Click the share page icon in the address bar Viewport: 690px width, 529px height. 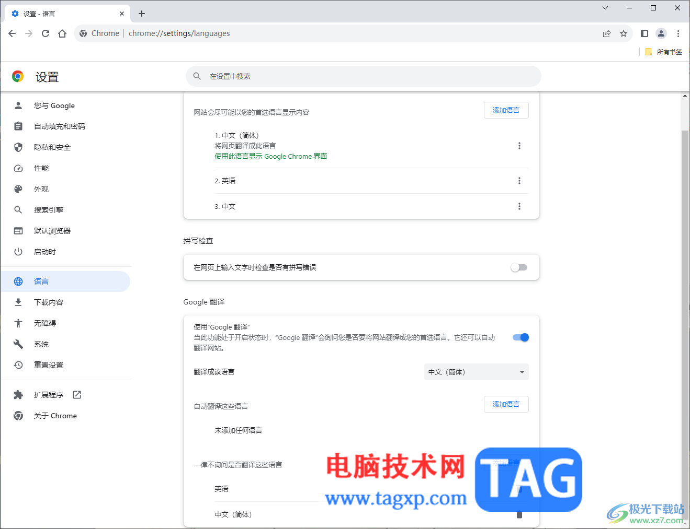click(607, 33)
